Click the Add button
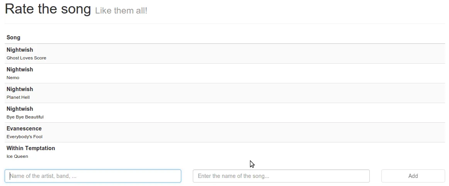The height and width of the screenshot is (186, 449). 413,176
